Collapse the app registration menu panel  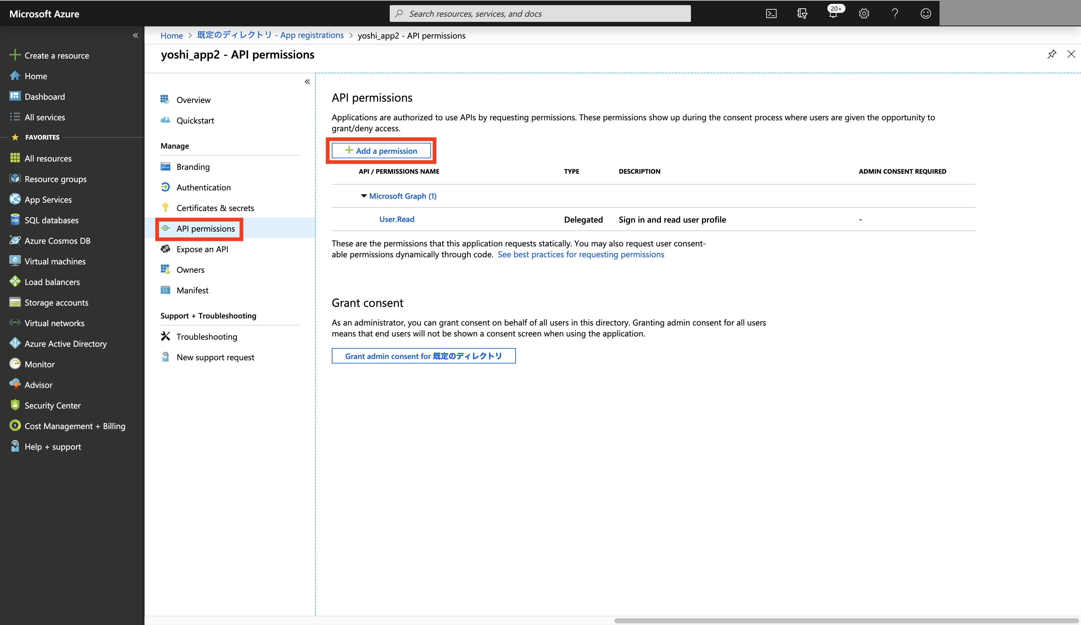pyautogui.click(x=307, y=81)
